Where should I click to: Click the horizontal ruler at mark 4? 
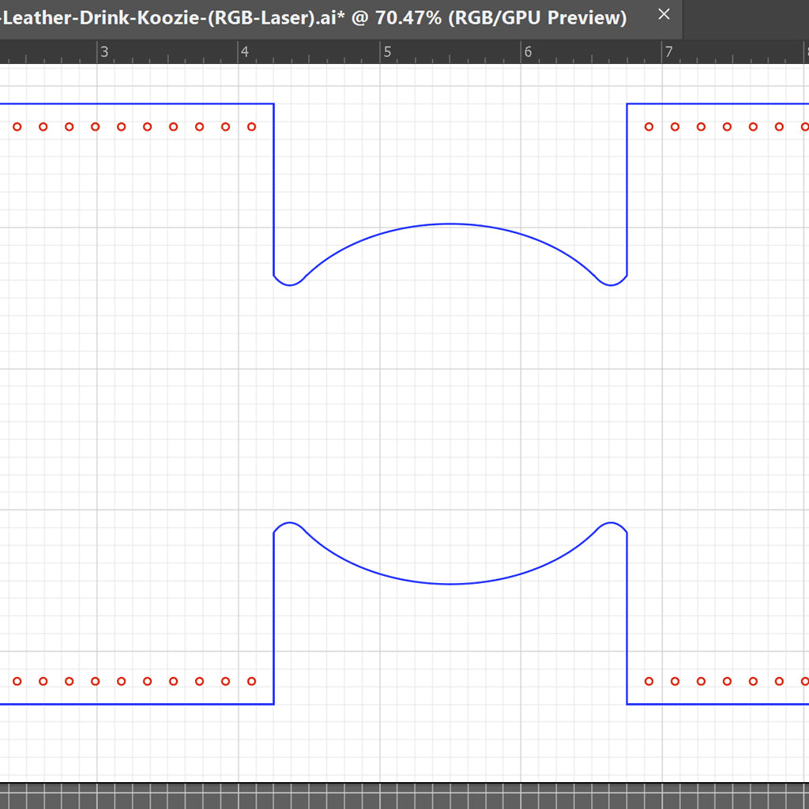point(239,52)
